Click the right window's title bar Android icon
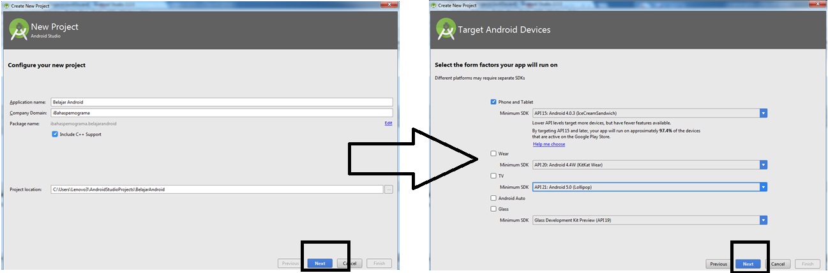Image resolution: width=828 pixels, height=273 pixels. (x=434, y=5)
